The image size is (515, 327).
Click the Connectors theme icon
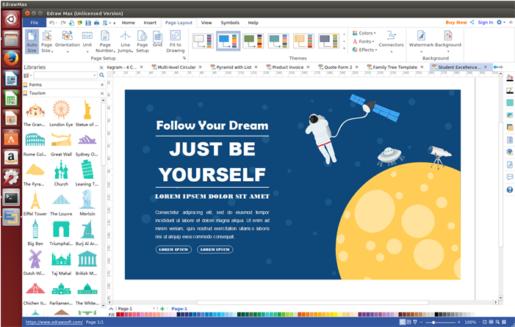tap(391, 40)
